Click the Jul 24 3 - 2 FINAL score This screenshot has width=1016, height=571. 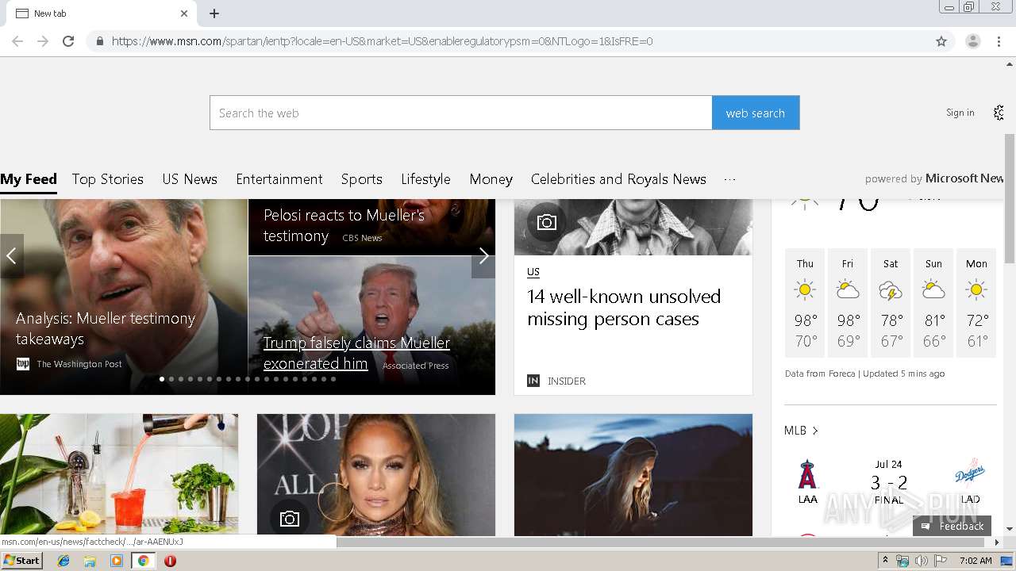pos(889,482)
